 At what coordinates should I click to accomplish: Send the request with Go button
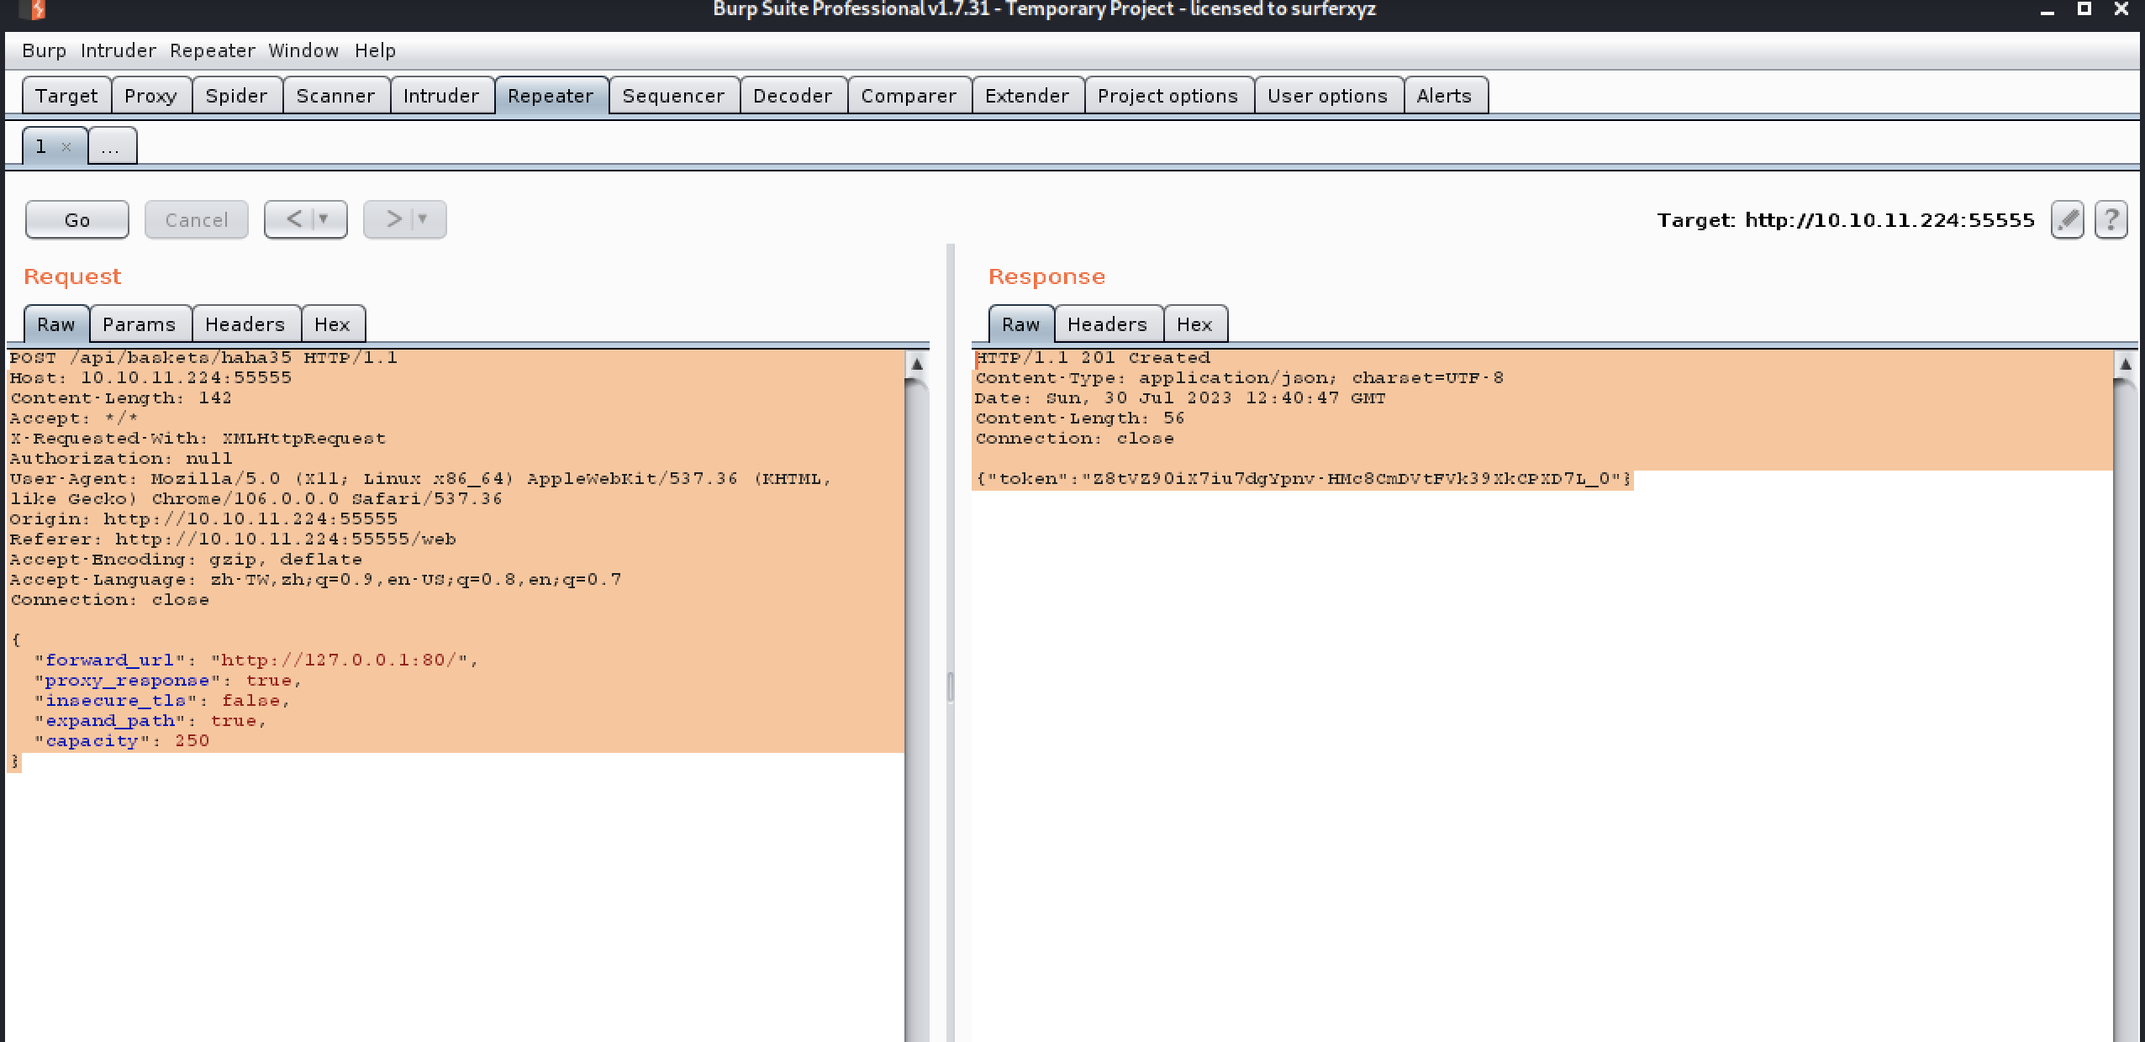pyautogui.click(x=77, y=219)
